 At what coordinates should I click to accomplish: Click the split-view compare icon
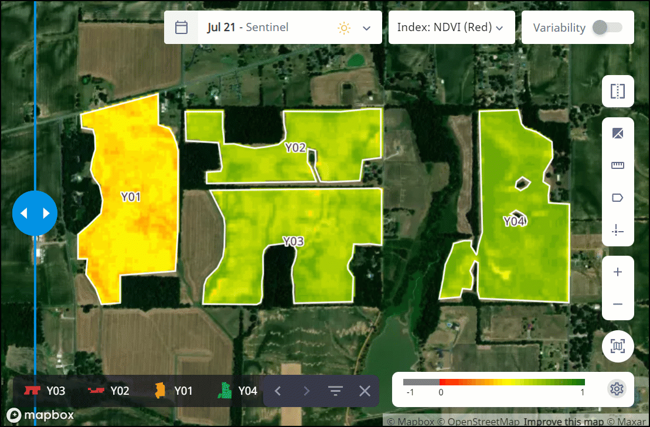[x=618, y=91]
